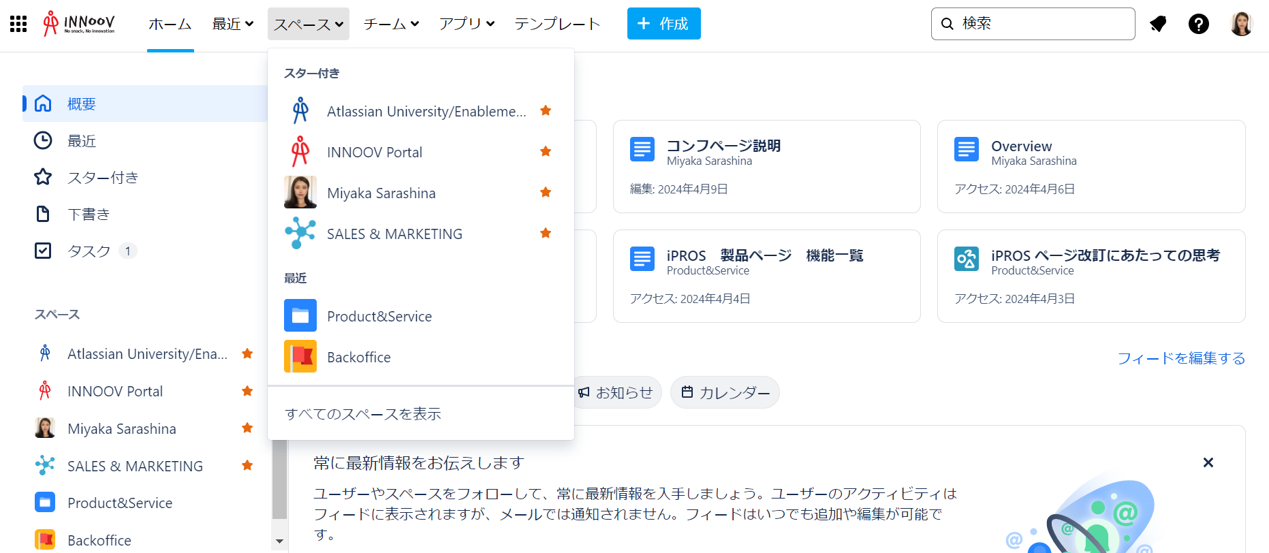
Task: Click the magnifier icon in the search box
Action: tap(947, 24)
